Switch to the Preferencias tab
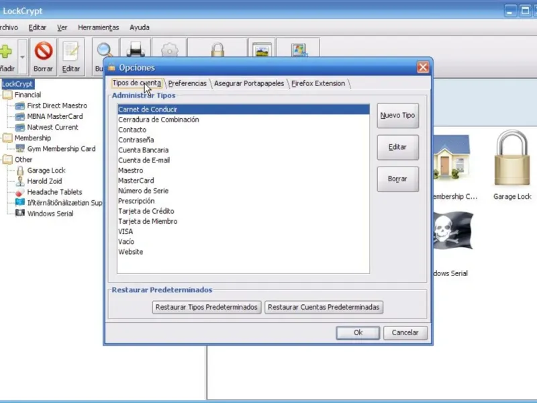This screenshot has width=537, height=403. pos(187,83)
